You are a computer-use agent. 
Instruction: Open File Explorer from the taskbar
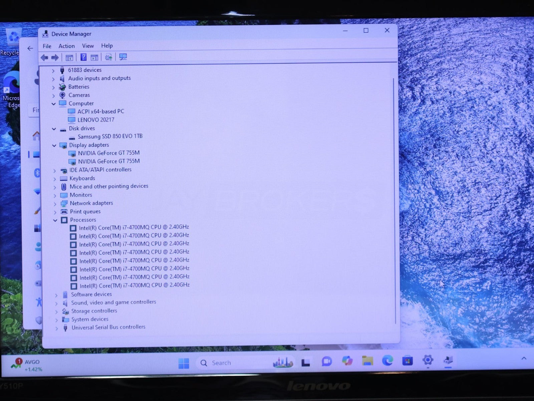pyautogui.click(x=367, y=361)
